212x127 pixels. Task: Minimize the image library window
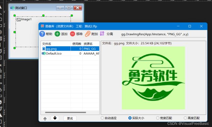[x=178, y=26]
